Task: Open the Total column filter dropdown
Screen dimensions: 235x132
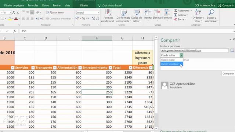Action: point(131,68)
